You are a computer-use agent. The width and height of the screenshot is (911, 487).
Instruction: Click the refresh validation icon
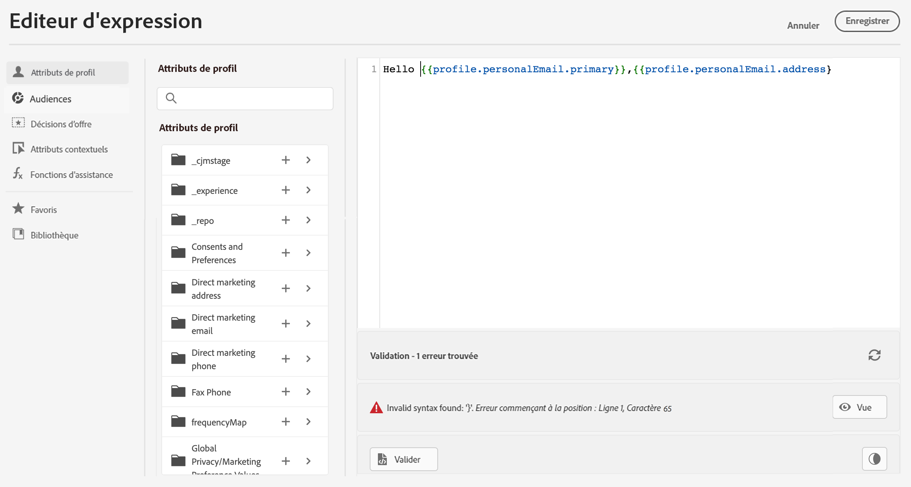click(x=874, y=355)
